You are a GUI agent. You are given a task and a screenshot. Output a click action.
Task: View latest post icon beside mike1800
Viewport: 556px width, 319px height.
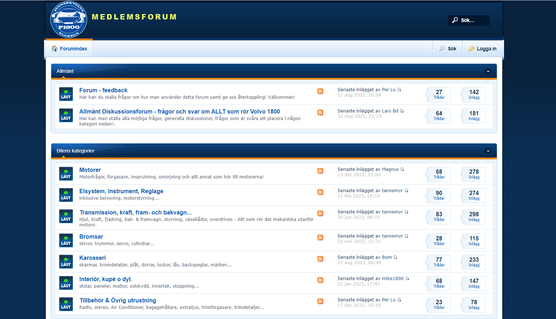[407, 279]
